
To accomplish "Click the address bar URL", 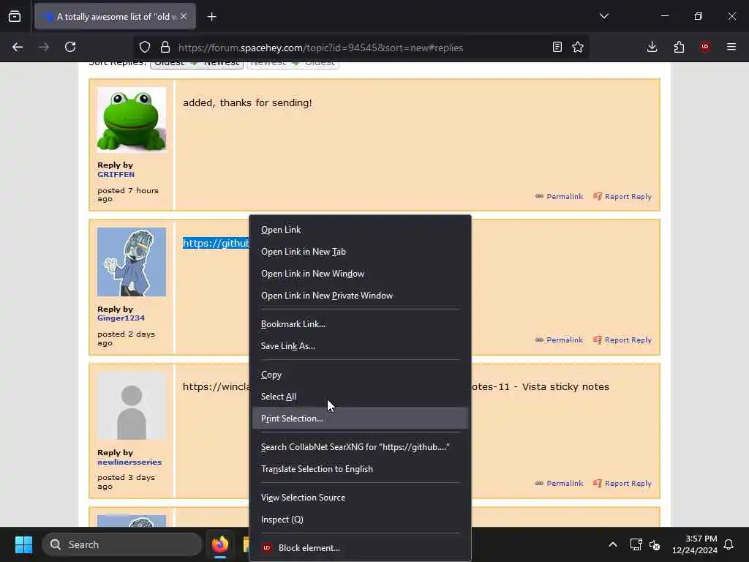I will pyautogui.click(x=320, y=48).
